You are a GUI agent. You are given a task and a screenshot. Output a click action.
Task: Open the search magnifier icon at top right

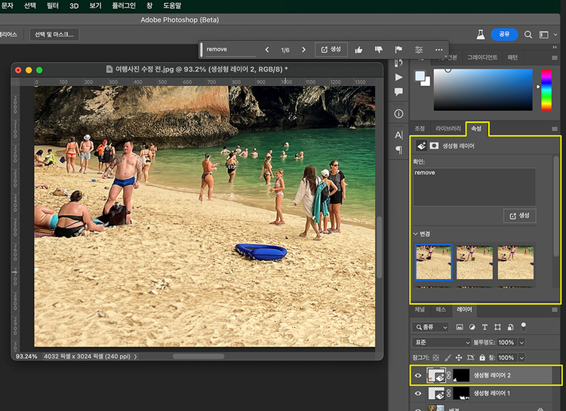click(x=528, y=35)
